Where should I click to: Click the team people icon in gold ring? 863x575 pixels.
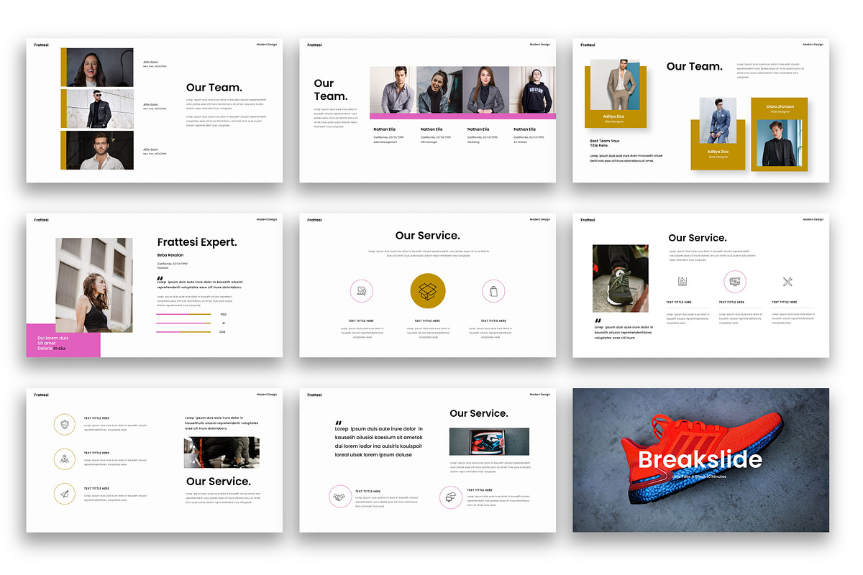point(64,459)
